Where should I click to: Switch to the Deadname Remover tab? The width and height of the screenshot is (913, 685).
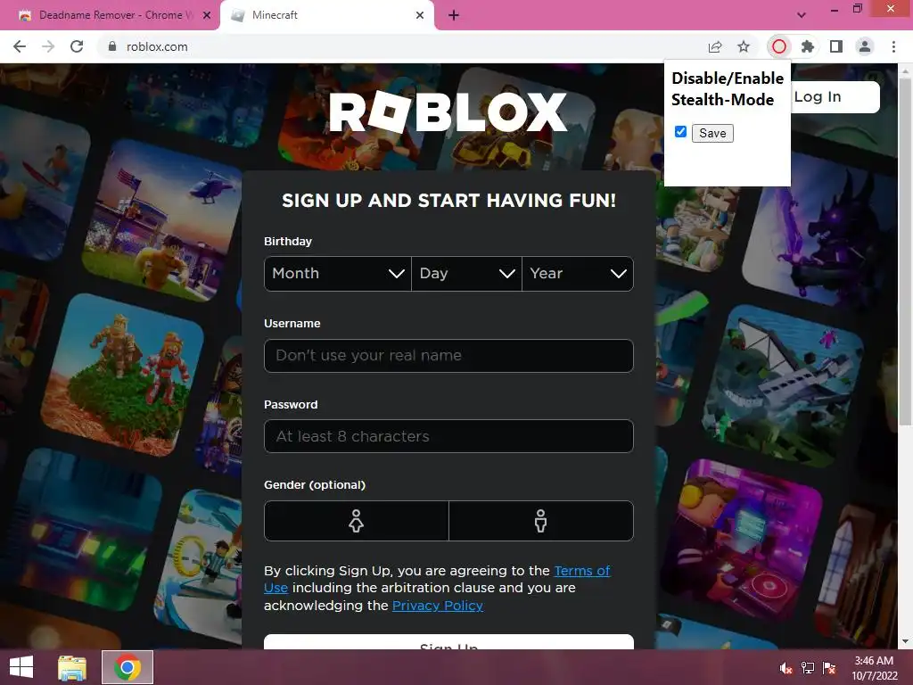(x=110, y=16)
